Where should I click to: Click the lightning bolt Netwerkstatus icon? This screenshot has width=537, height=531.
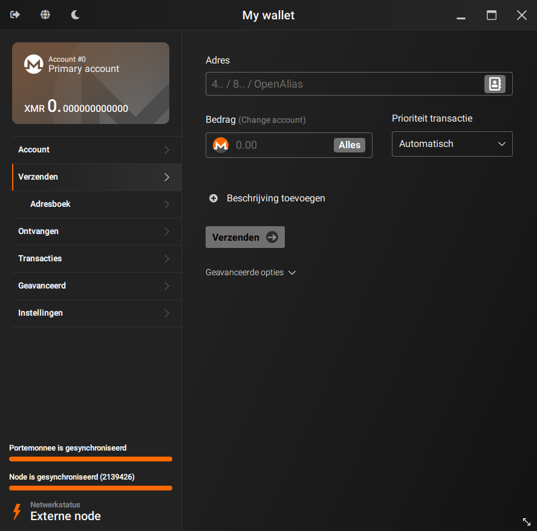(x=16, y=512)
